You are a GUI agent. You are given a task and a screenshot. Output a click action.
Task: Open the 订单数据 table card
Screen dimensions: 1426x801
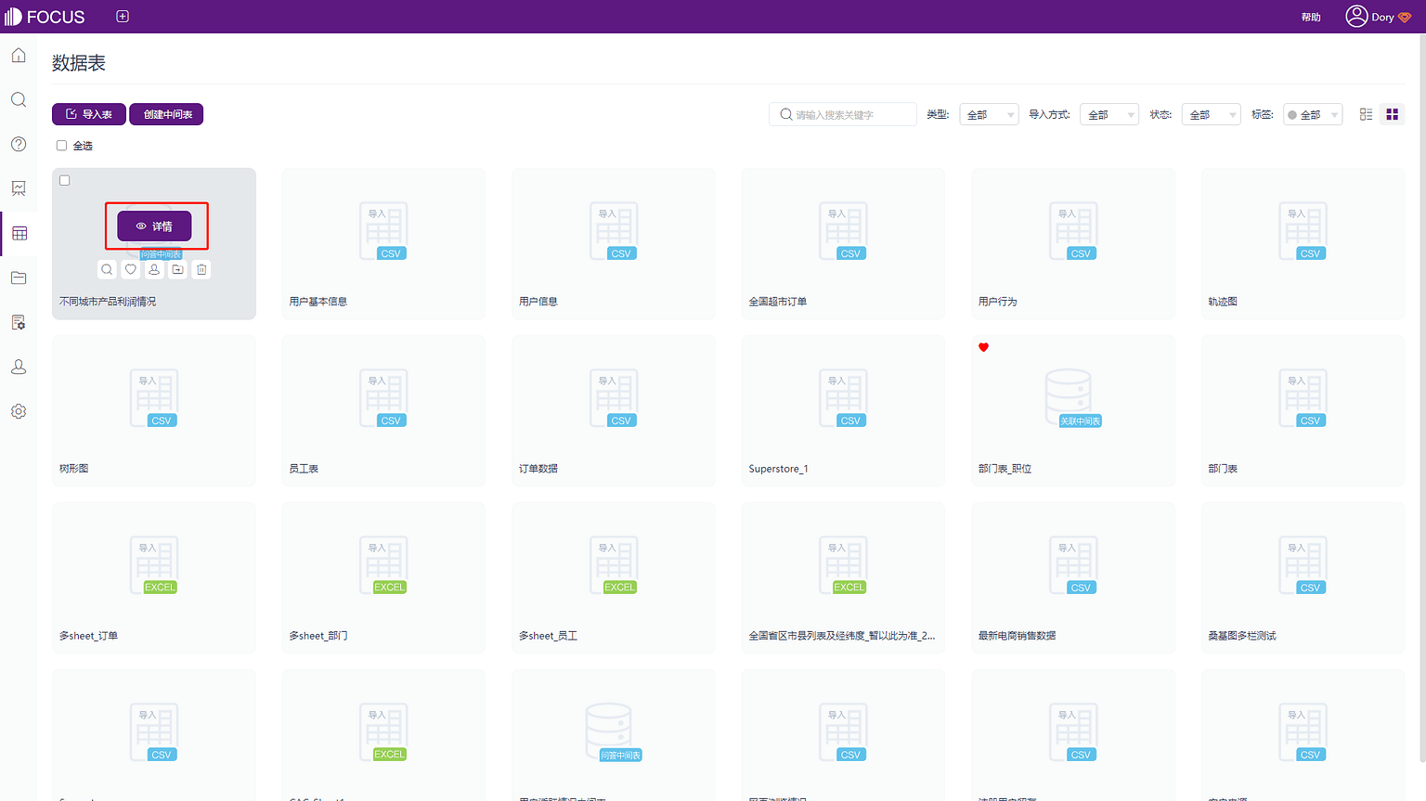pyautogui.click(x=614, y=410)
